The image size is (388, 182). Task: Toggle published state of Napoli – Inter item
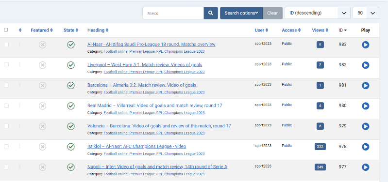click(x=71, y=167)
